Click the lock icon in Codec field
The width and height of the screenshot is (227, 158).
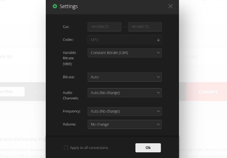click(x=158, y=40)
